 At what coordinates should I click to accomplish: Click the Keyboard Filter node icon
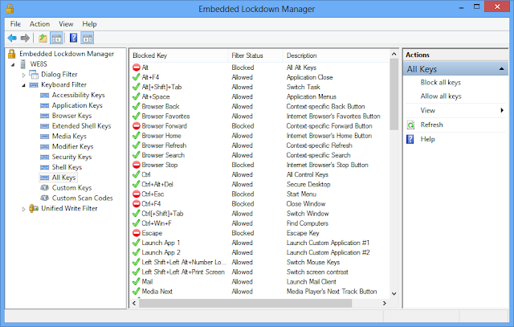pos(34,85)
